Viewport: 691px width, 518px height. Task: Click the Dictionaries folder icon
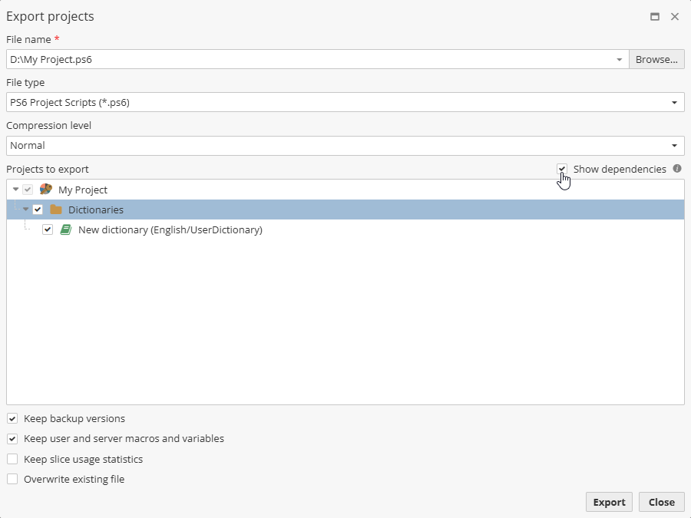coord(56,210)
